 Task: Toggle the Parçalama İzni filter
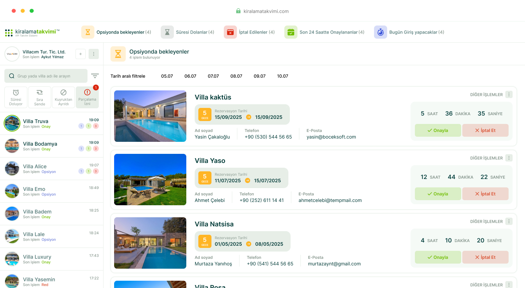(x=87, y=97)
